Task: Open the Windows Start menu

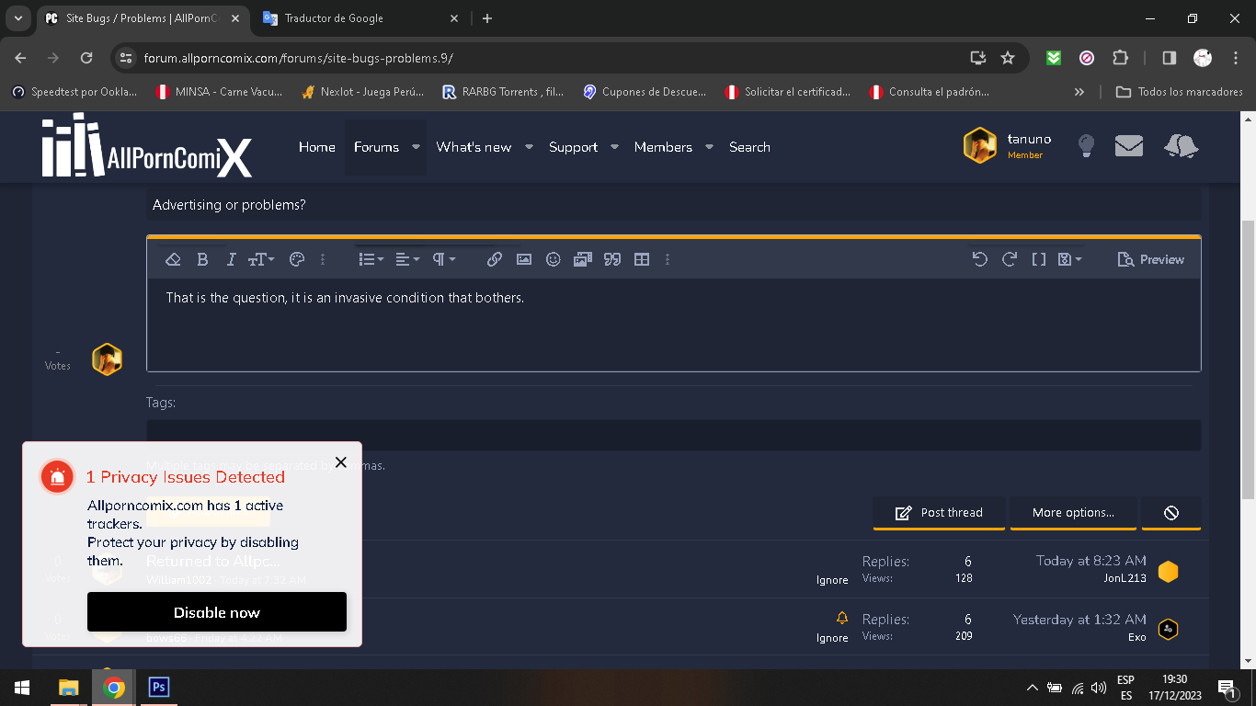Action: pos(22,688)
